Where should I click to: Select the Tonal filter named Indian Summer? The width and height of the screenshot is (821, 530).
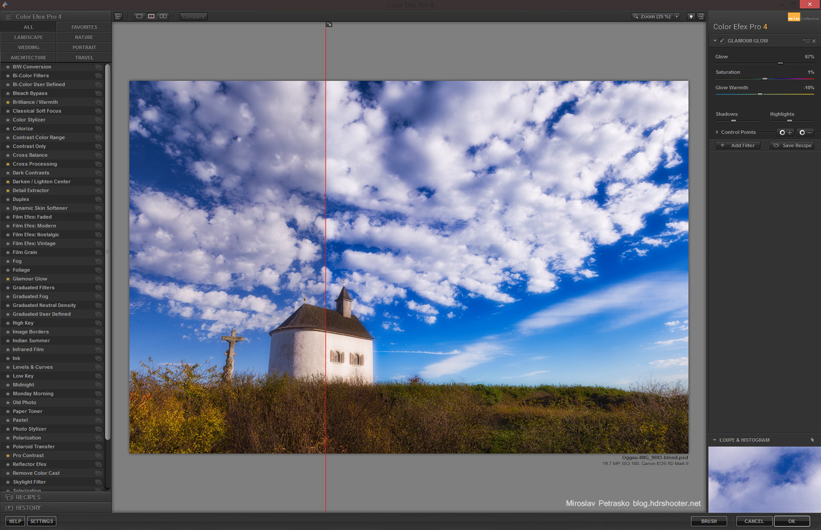(x=31, y=340)
